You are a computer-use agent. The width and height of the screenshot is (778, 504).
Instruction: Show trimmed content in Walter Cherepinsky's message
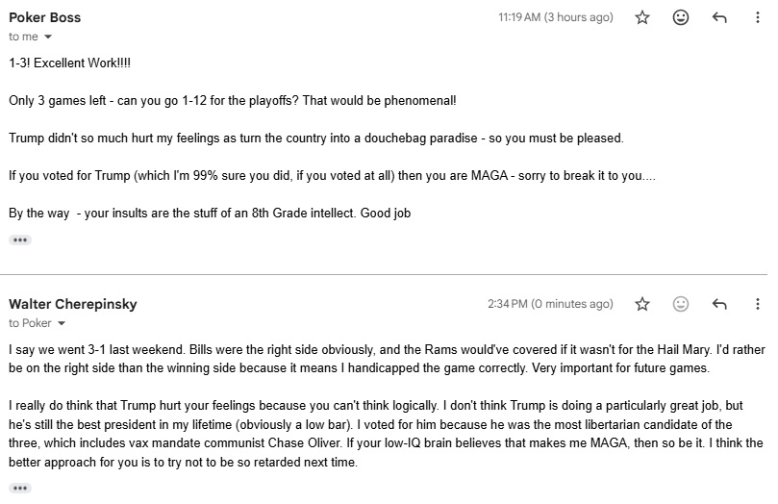click(x=20, y=488)
